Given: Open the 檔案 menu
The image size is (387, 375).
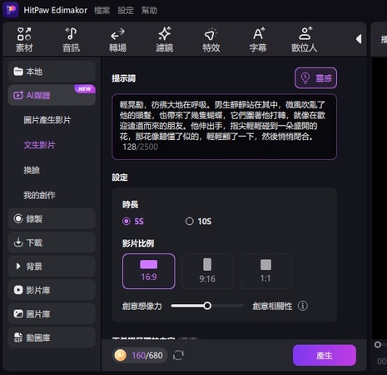Looking at the screenshot, I should (102, 11).
